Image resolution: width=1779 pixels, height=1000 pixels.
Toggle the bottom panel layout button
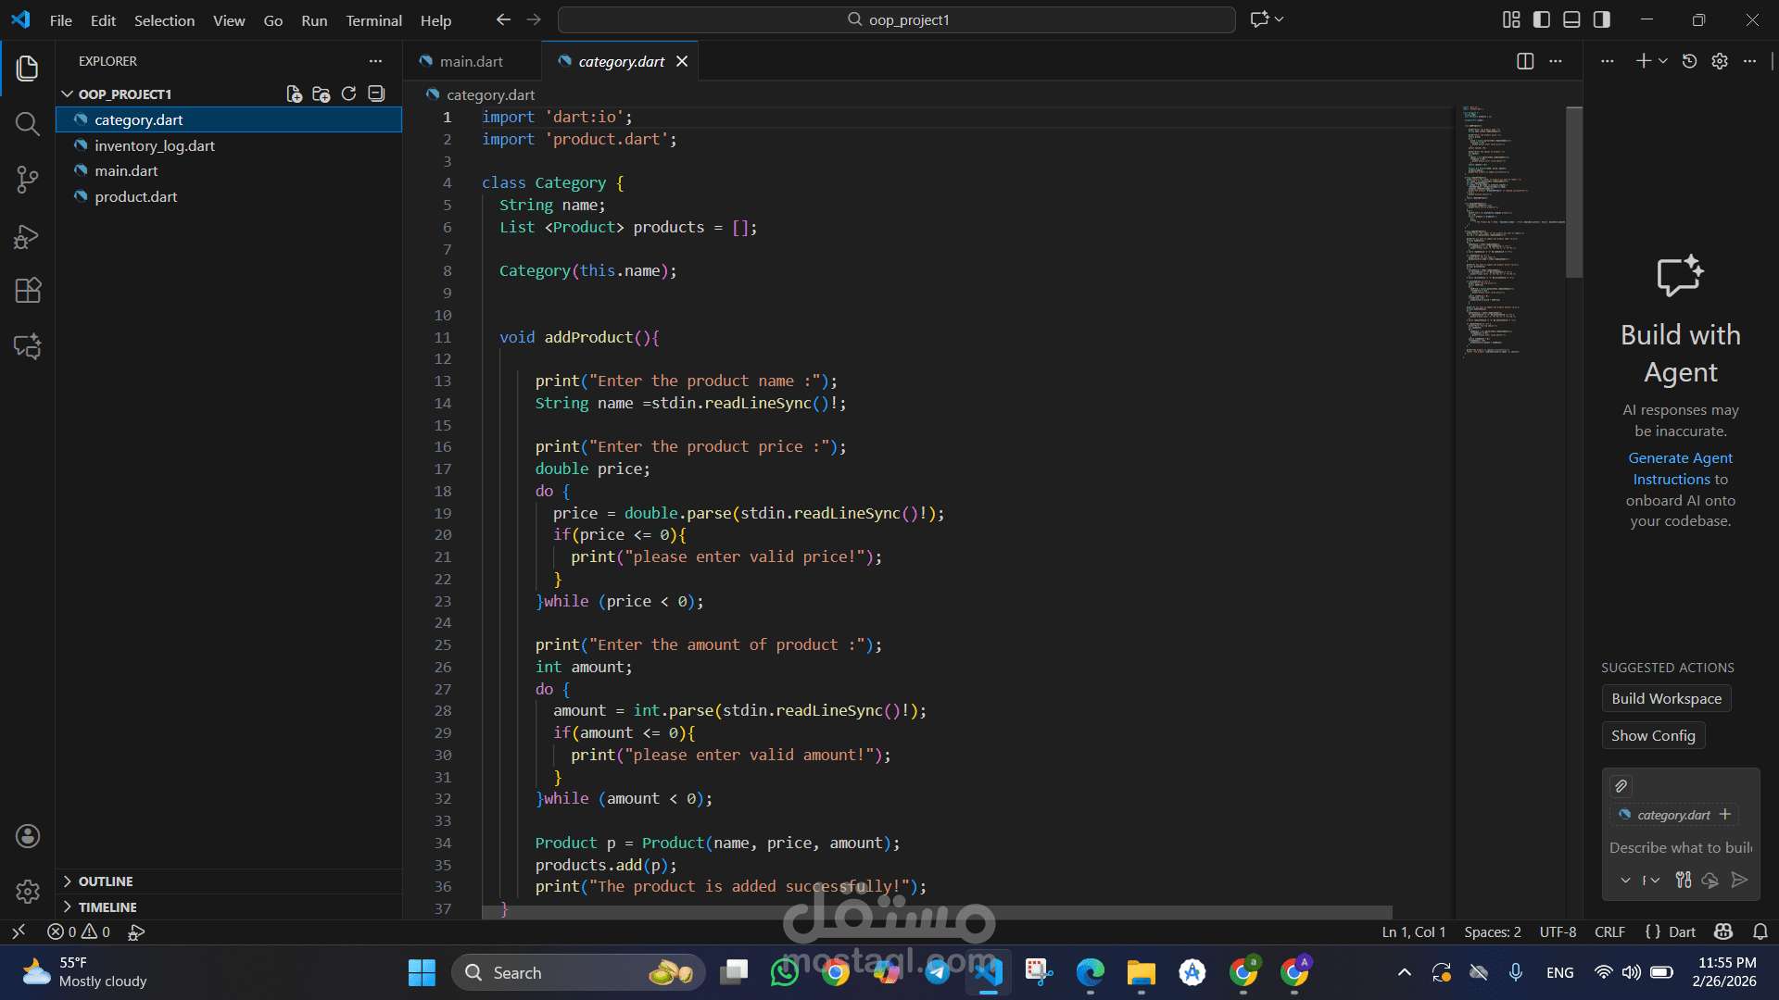click(1571, 19)
